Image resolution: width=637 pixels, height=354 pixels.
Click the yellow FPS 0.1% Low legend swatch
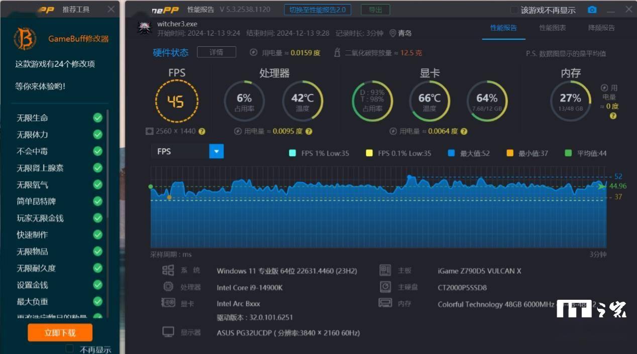[x=369, y=153]
